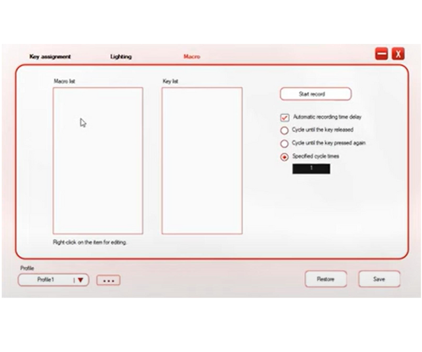Select Cycle until the key pressed again
Screen dimensions: 422x352
(285, 144)
